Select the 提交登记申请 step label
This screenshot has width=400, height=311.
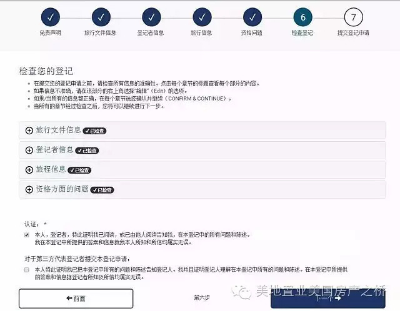pyautogui.click(x=353, y=32)
